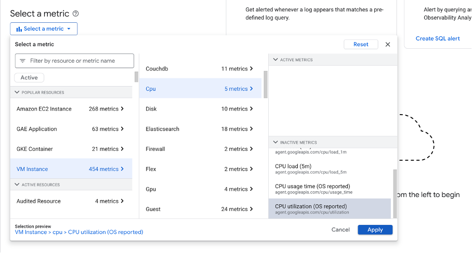Click the Apply button

pos(375,230)
